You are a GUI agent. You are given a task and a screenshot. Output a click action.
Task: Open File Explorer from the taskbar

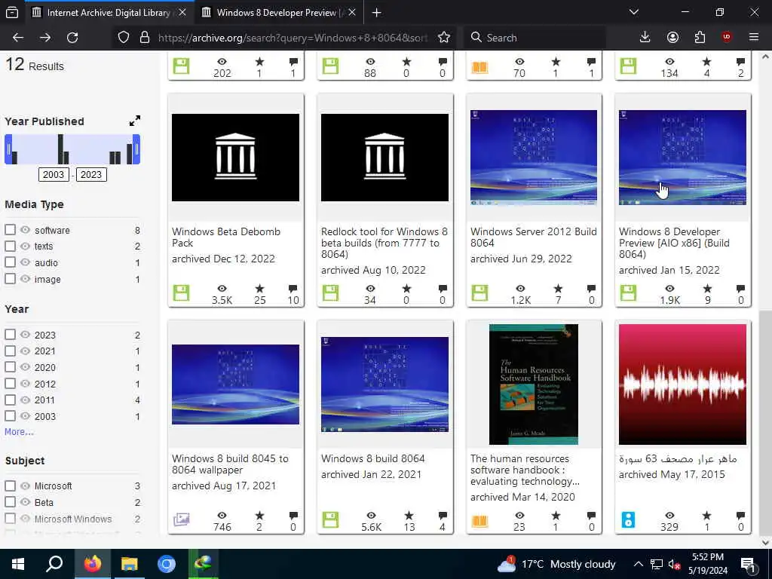pos(130,564)
